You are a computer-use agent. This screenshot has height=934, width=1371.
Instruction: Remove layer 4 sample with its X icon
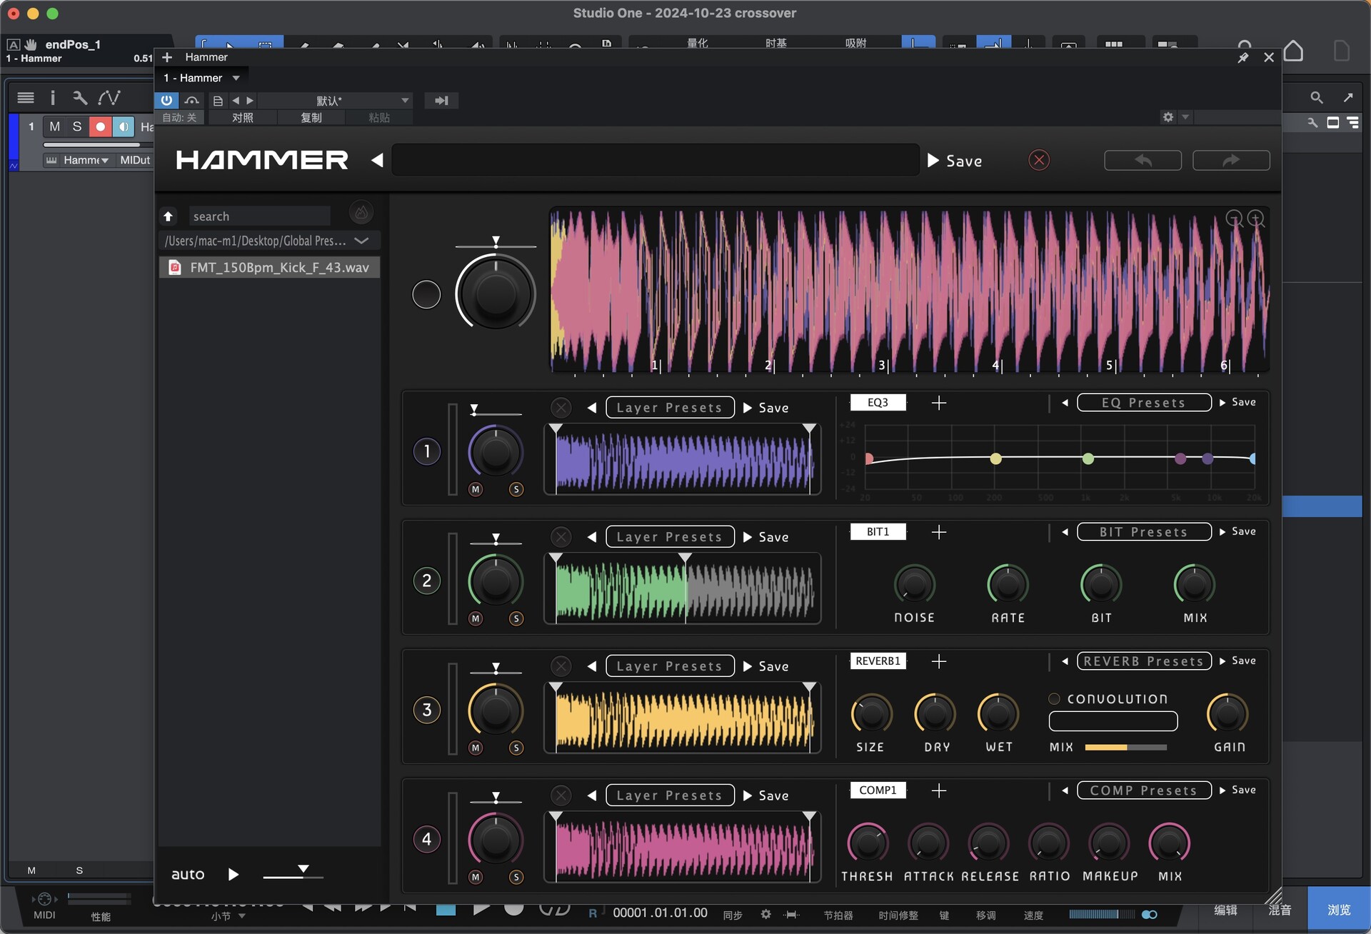561,795
